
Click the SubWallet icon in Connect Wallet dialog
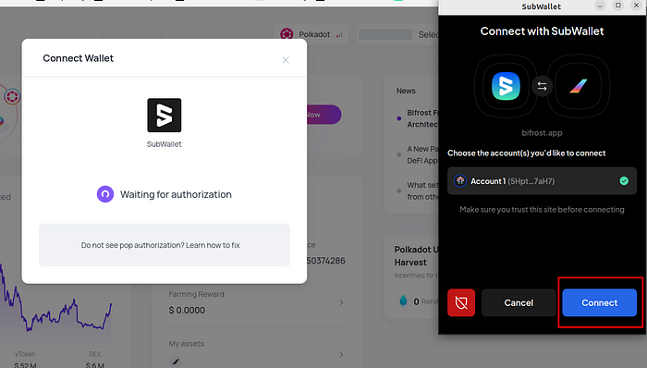tap(165, 115)
